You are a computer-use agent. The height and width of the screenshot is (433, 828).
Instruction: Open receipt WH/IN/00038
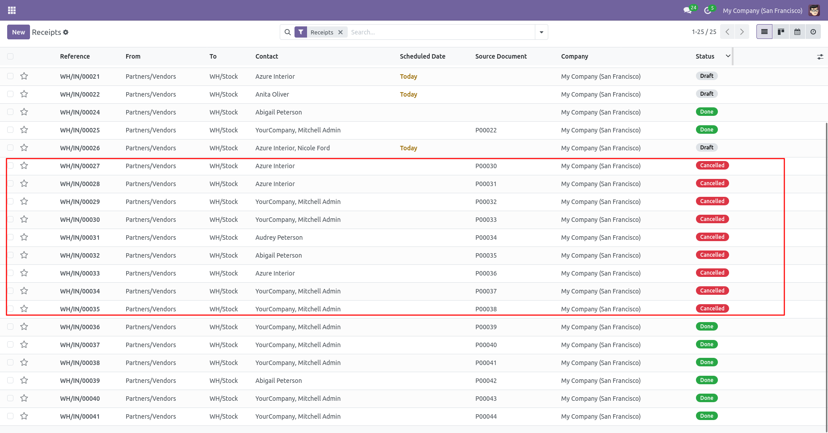tap(80, 363)
